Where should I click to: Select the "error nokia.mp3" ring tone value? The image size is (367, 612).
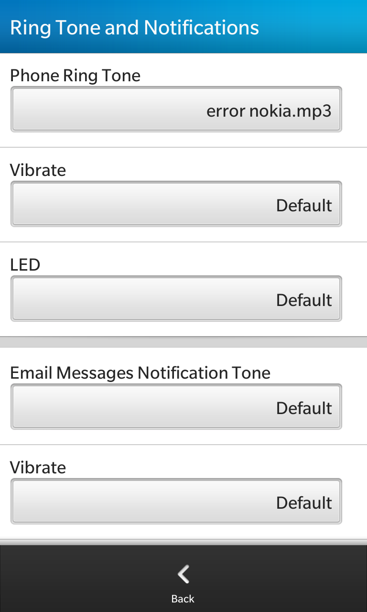pos(269,111)
